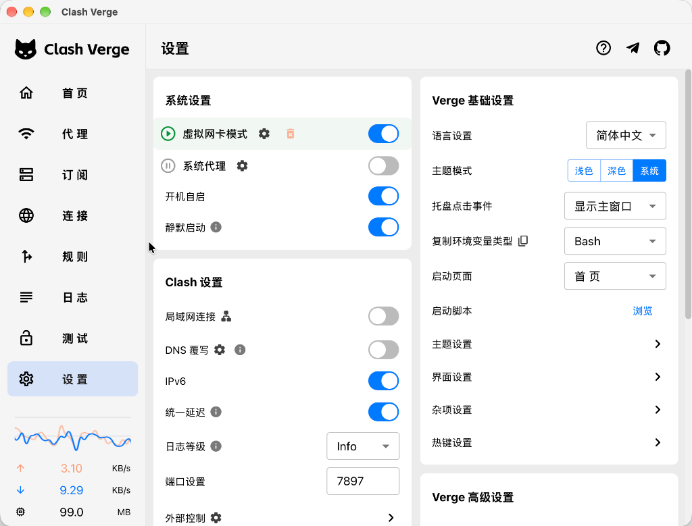Go to the 首页 page label
Screen dimensions: 692x526
tap(75, 93)
